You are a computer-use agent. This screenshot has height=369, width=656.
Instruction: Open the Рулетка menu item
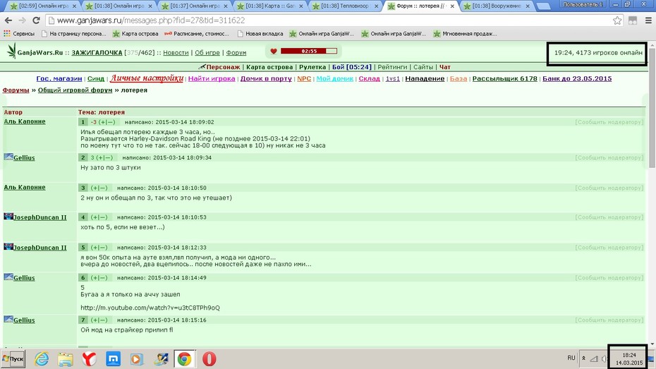point(312,67)
